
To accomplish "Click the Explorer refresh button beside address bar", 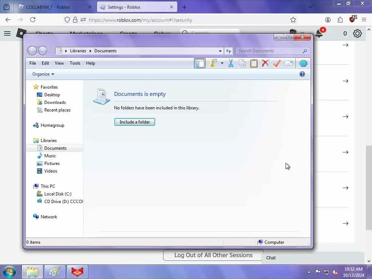I will coord(229,51).
